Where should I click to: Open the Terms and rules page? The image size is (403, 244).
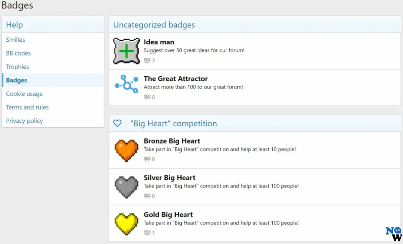[x=27, y=107]
